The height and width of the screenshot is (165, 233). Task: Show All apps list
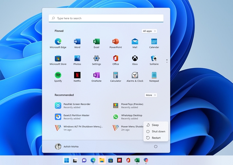149,31
